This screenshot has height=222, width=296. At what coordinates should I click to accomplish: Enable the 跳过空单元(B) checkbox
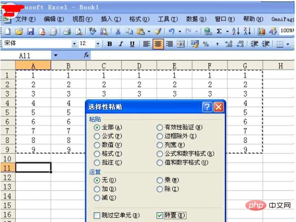(97, 215)
